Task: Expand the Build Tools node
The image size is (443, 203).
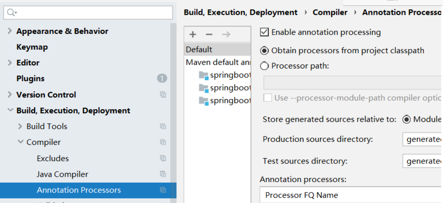Action: point(20,126)
